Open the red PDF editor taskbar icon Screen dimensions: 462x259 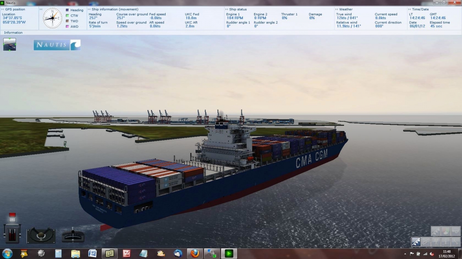point(127,253)
